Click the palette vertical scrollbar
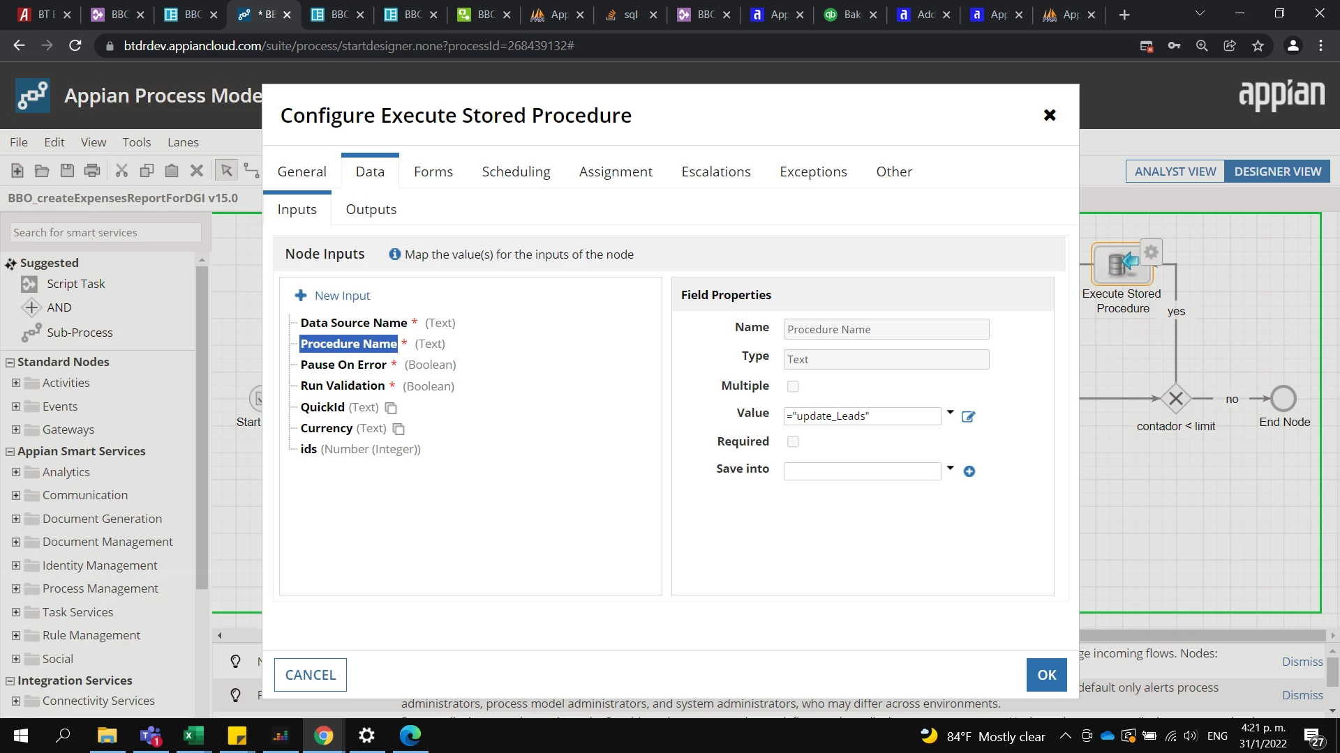The height and width of the screenshot is (753, 1340). [202, 427]
